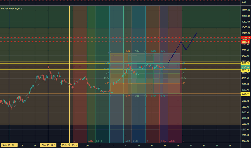Viewport: 251px width, 148px height.
Task: Click the 8400.00 price axis value
Action: click(x=246, y=84)
